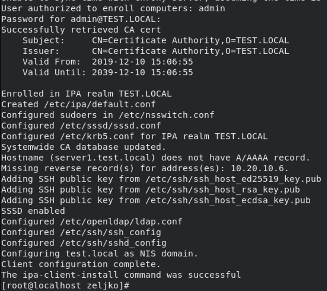This screenshot has width=327, height=291.
Task: Click the /etc/ssh/sshd_config path text
Action: [x=113, y=243]
